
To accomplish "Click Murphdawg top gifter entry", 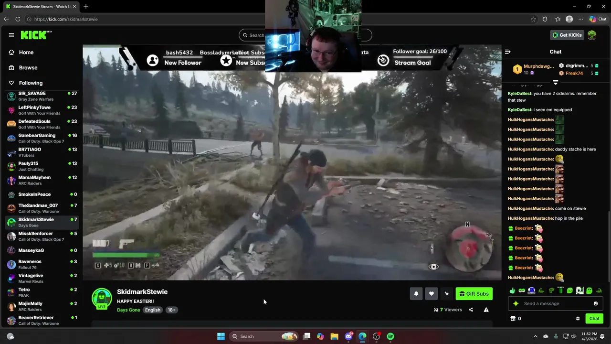I will pos(534,69).
